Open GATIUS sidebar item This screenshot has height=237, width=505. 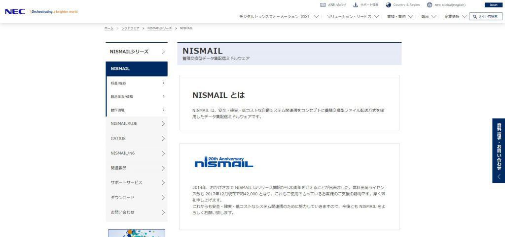(x=137, y=138)
